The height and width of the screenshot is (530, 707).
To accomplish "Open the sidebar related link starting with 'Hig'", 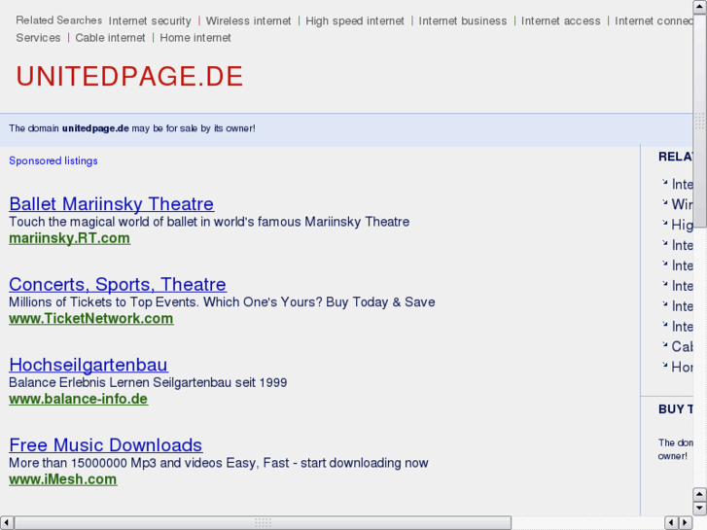I will point(682,225).
